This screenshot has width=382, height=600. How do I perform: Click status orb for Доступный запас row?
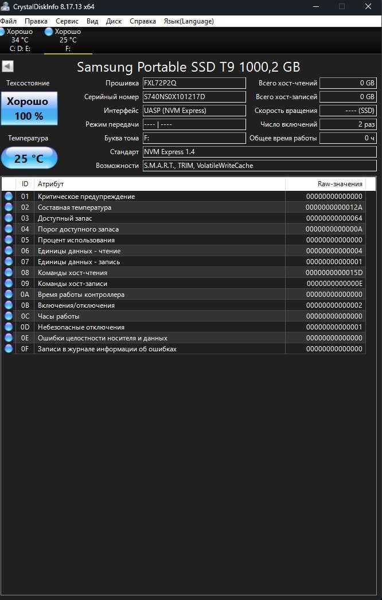pos(9,218)
